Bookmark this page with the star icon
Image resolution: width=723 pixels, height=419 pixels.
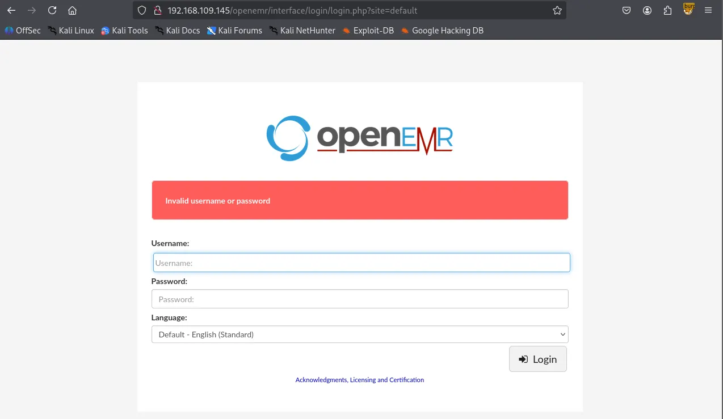tap(557, 10)
